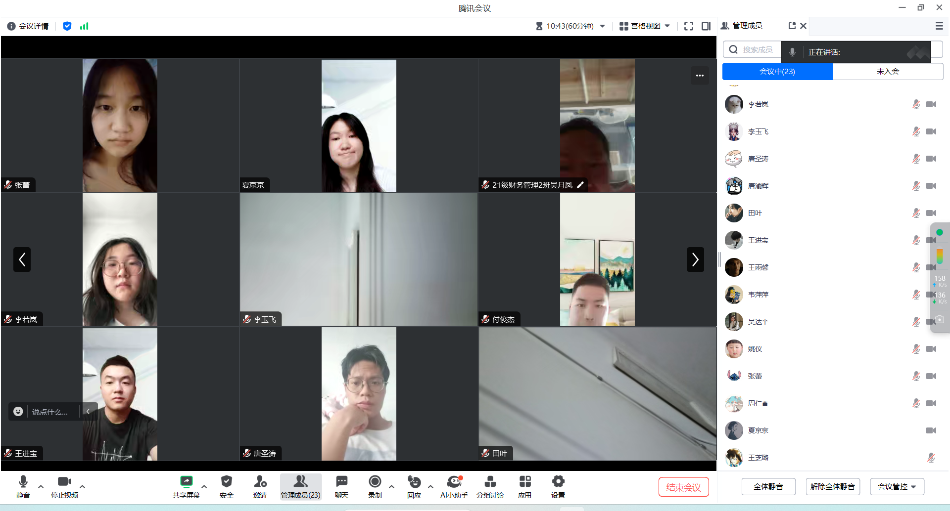Viewport: 950px width, 511px height.
Task: Open the 共享屏幕 share screen tool
Action: 186,486
